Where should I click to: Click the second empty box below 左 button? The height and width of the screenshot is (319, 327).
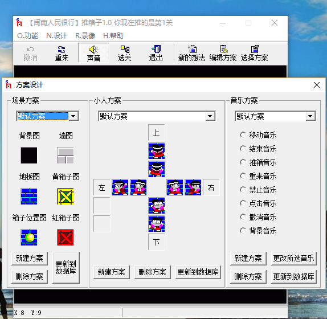102,224
